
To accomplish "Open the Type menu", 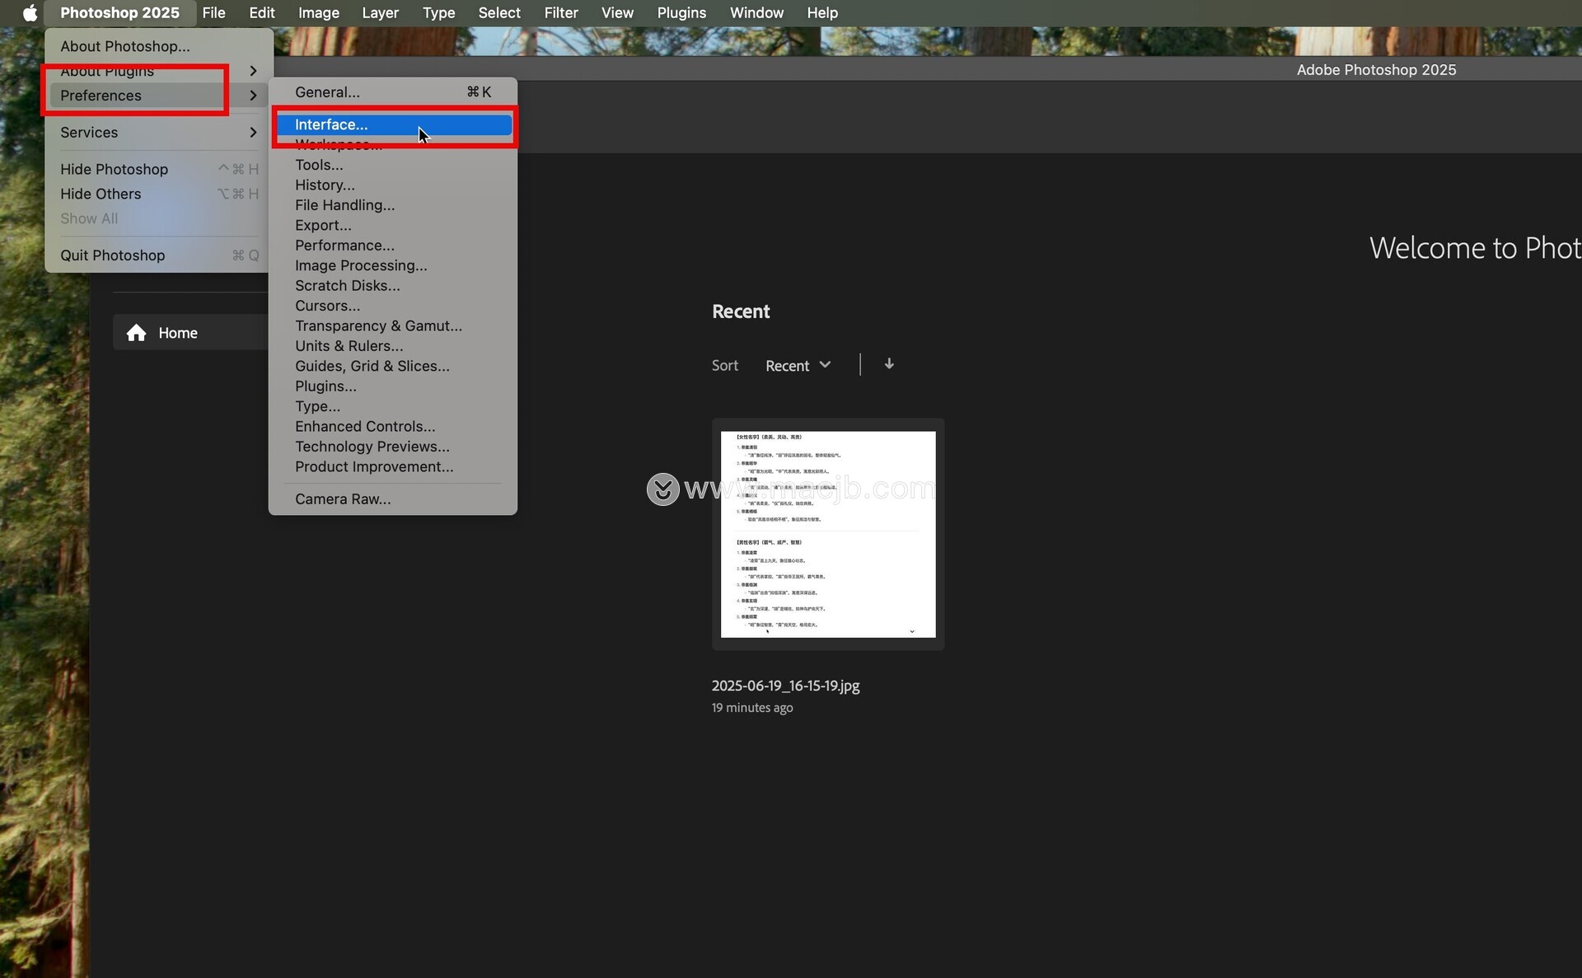I will (438, 12).
